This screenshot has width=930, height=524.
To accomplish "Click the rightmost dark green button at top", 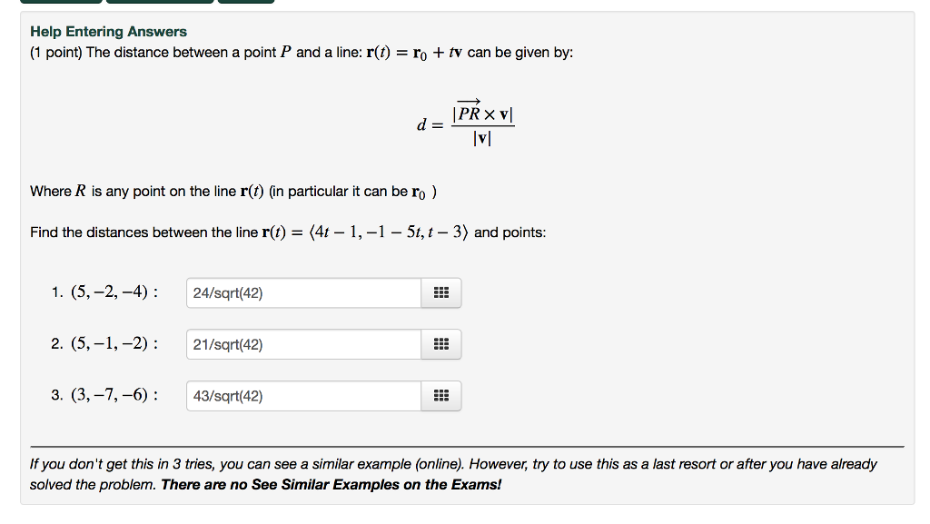I will [246, 2].
